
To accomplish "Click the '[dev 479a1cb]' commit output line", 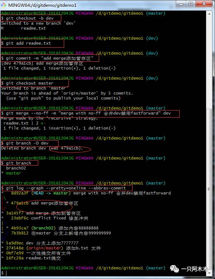I will point(42,63).
